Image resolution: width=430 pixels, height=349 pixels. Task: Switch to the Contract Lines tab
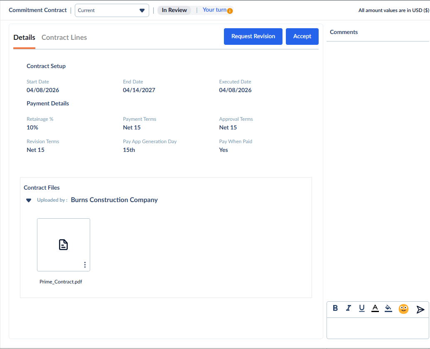(x=64, y=37)
